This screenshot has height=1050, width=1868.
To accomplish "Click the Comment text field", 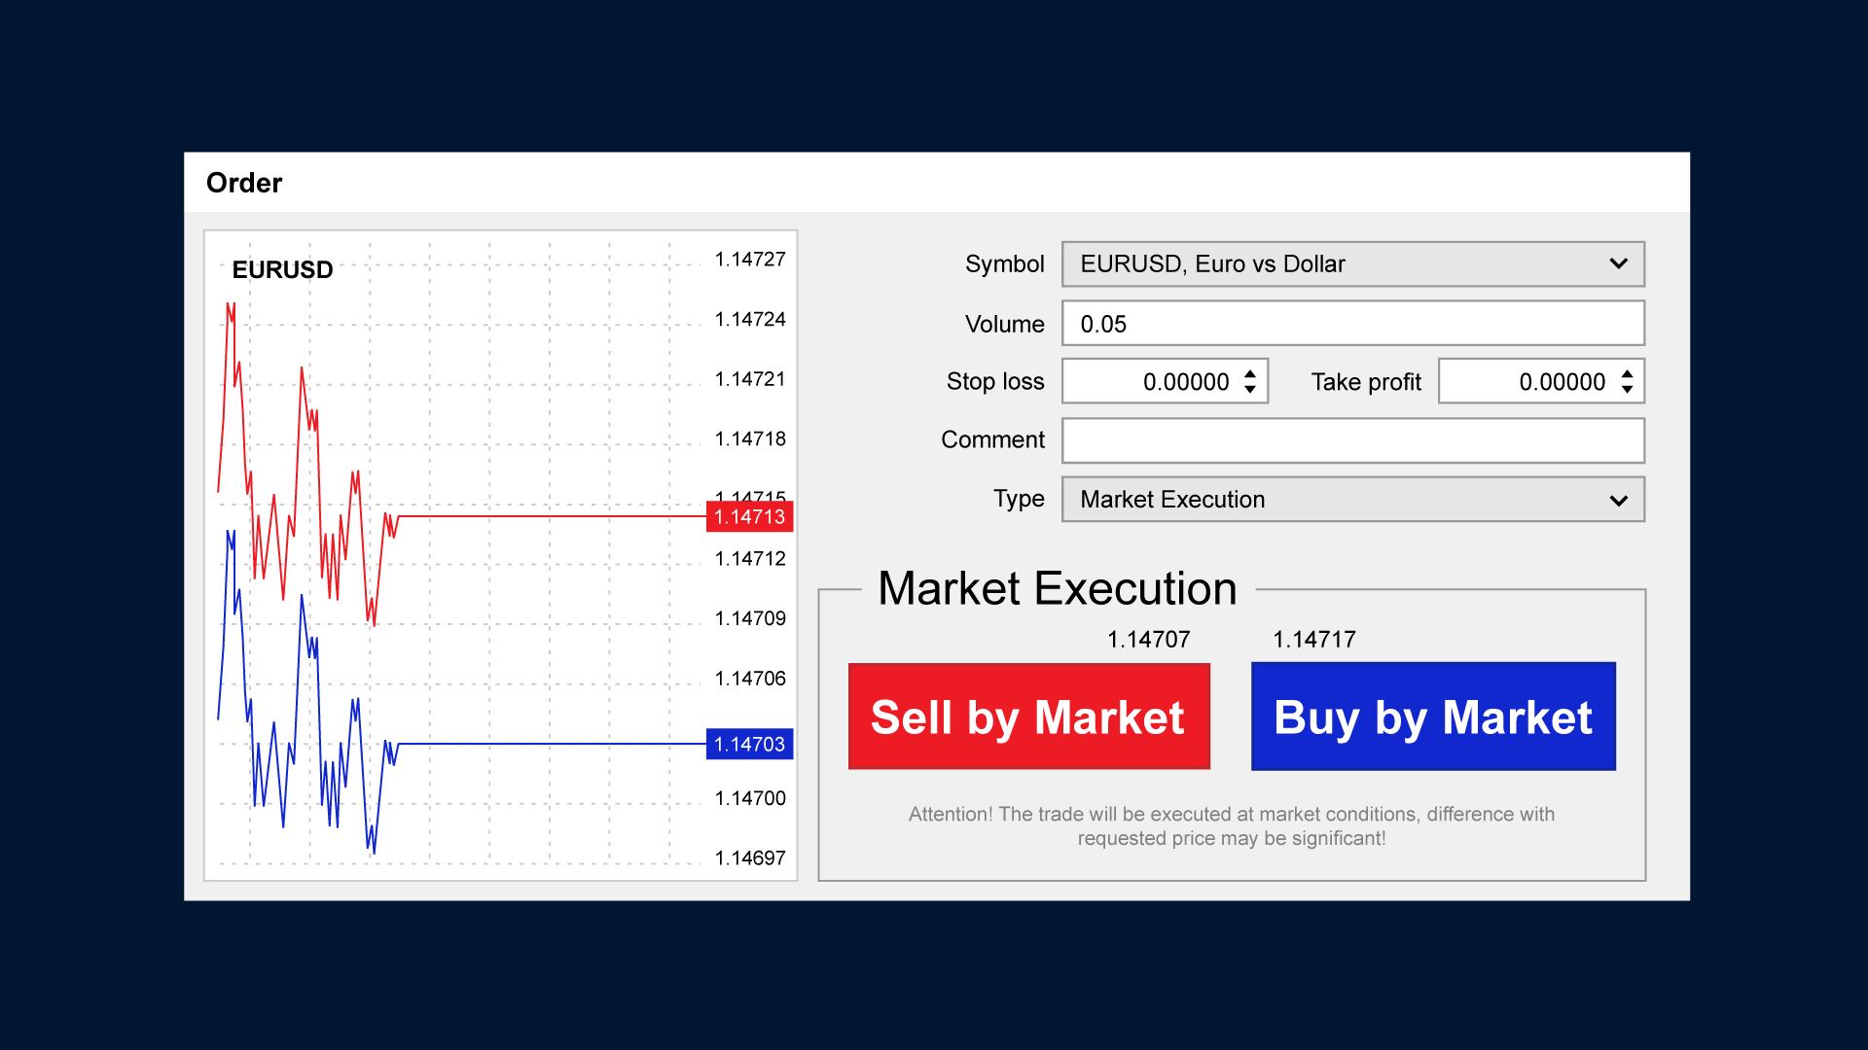I will 1352,440.
